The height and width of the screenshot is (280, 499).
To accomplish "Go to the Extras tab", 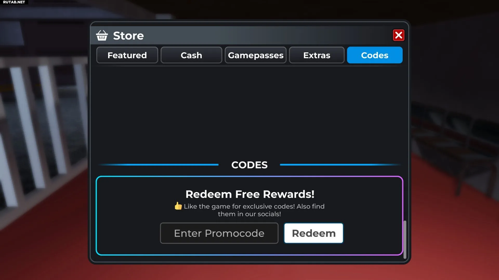I will [x=317, y=55].
